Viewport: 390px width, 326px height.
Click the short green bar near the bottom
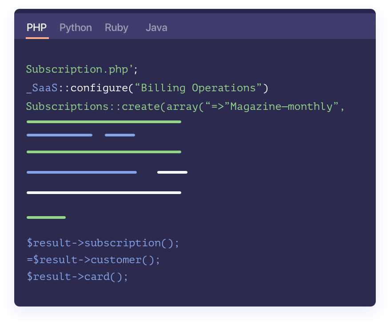(46, 217)
